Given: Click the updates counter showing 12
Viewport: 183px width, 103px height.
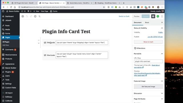Looking at the screenshot, I should pos(23,11).
